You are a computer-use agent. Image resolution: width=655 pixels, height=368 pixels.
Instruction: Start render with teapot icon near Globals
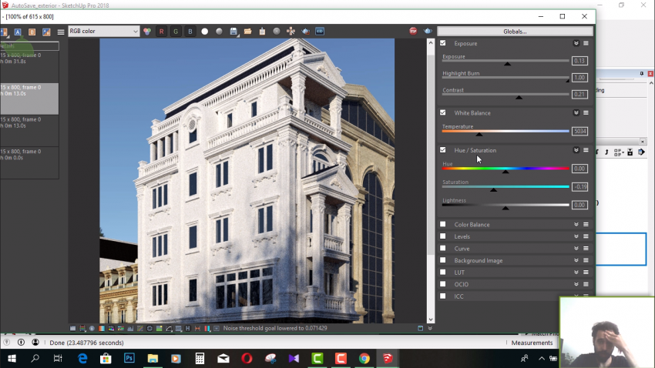click(x=428, y=32)
